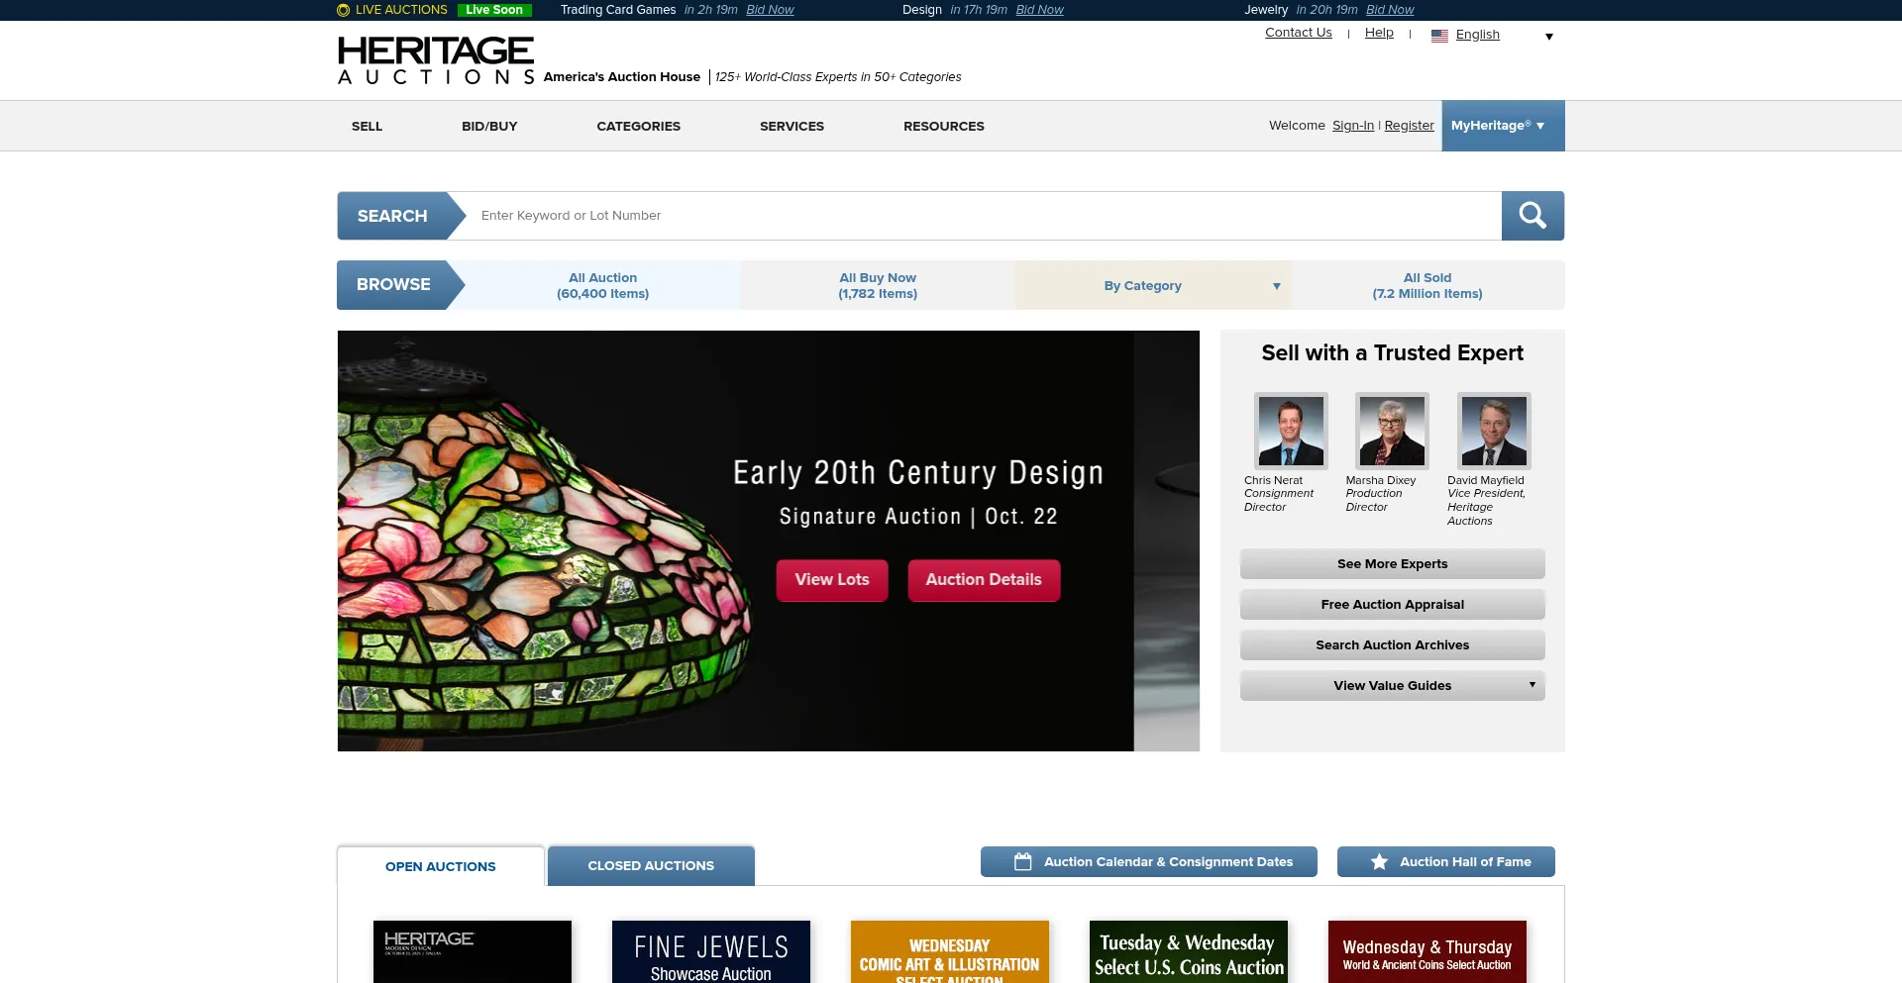
Task: Click the star icon for Hall of Fame
Action: point(1378,862)
